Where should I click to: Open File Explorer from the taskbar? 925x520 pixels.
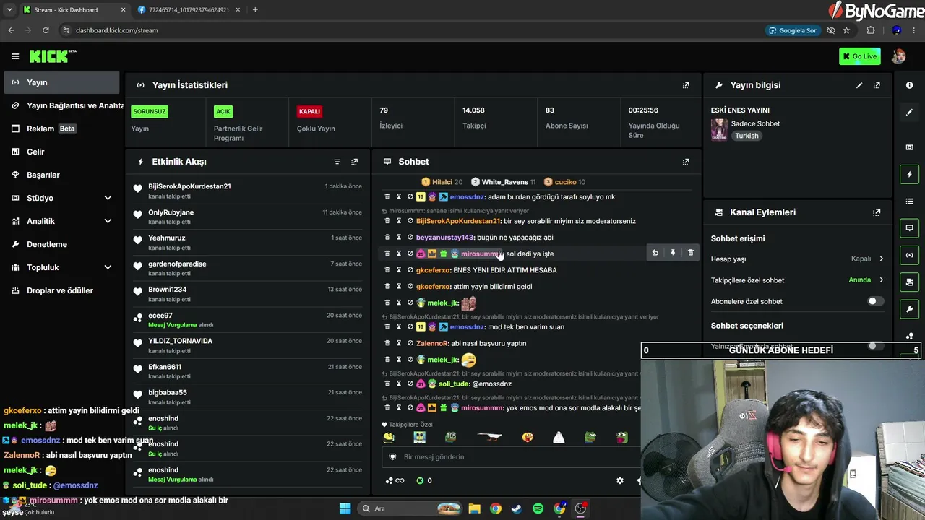(474, 508)
